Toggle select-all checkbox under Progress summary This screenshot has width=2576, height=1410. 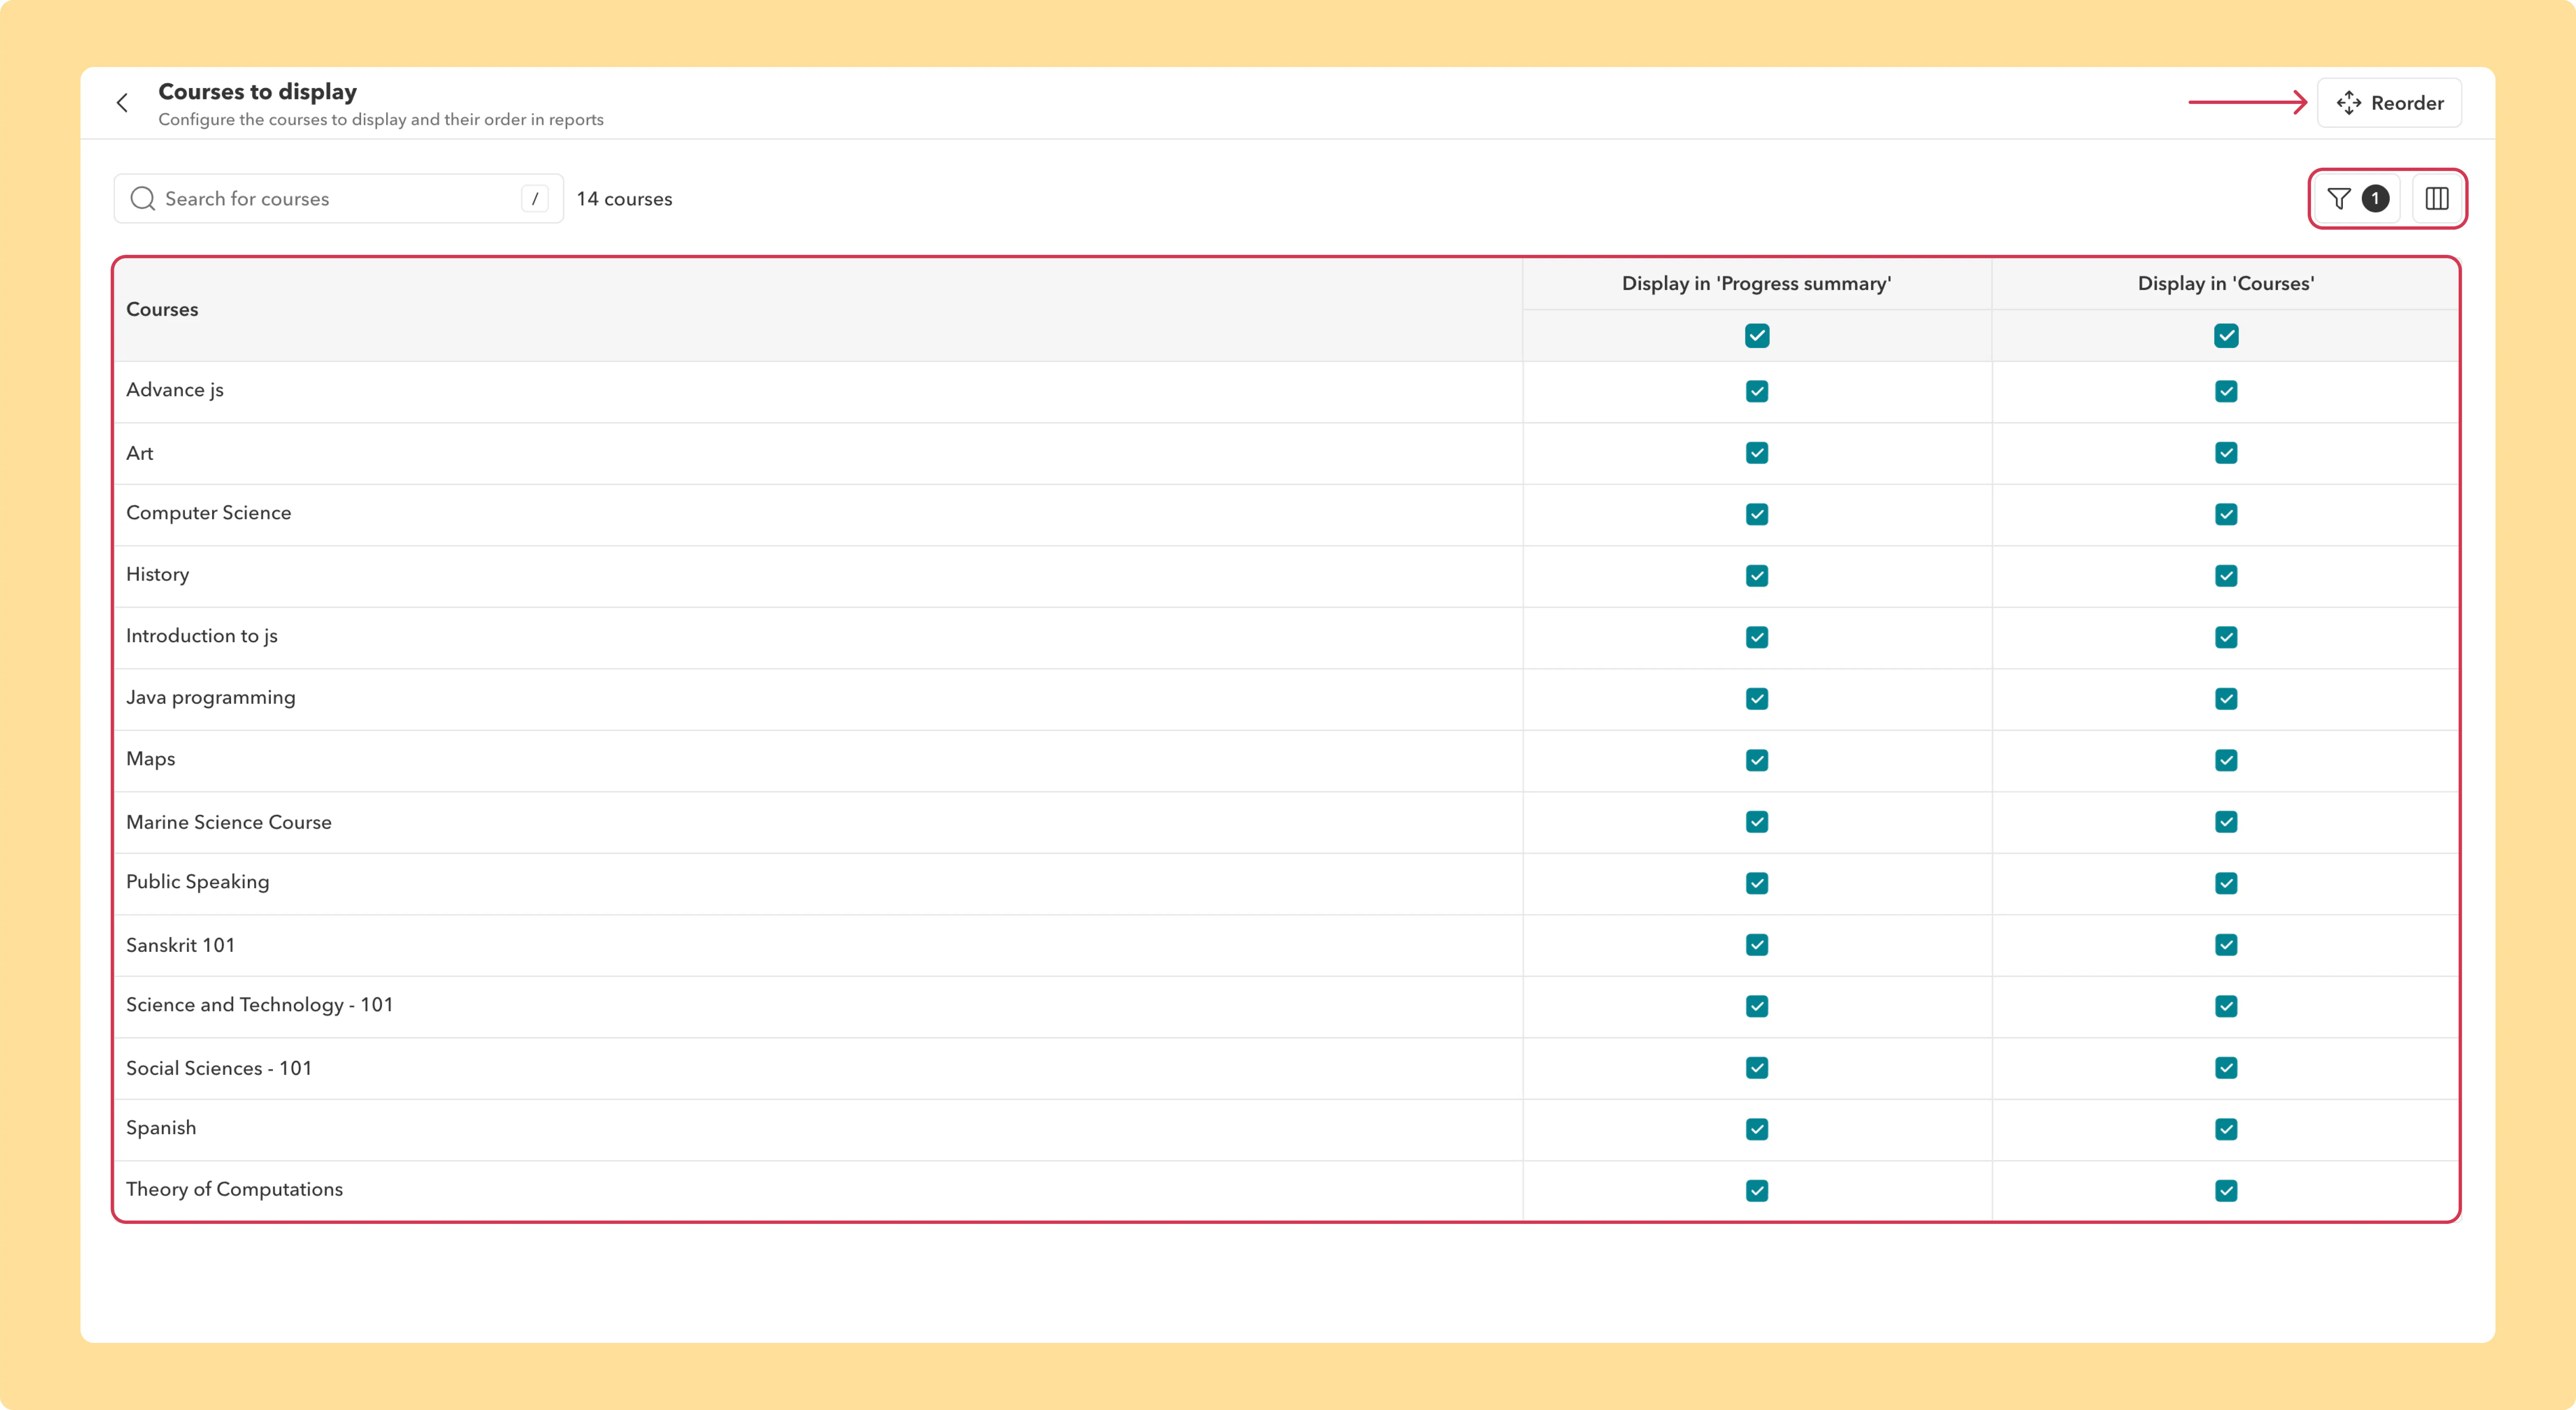(x=1757, y=336)
